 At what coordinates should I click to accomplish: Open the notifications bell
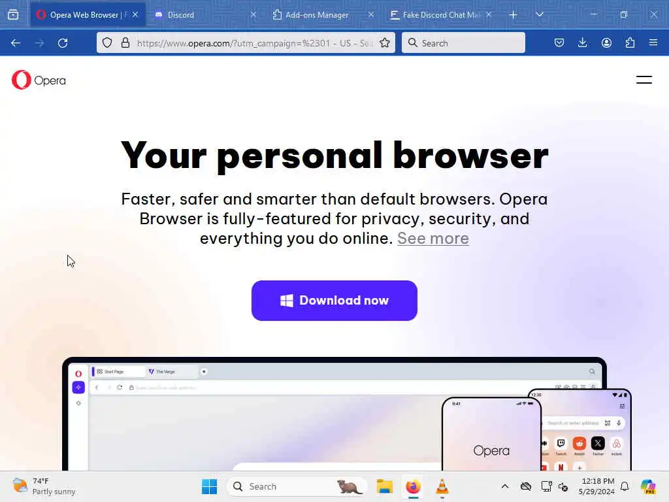point(625,486)
